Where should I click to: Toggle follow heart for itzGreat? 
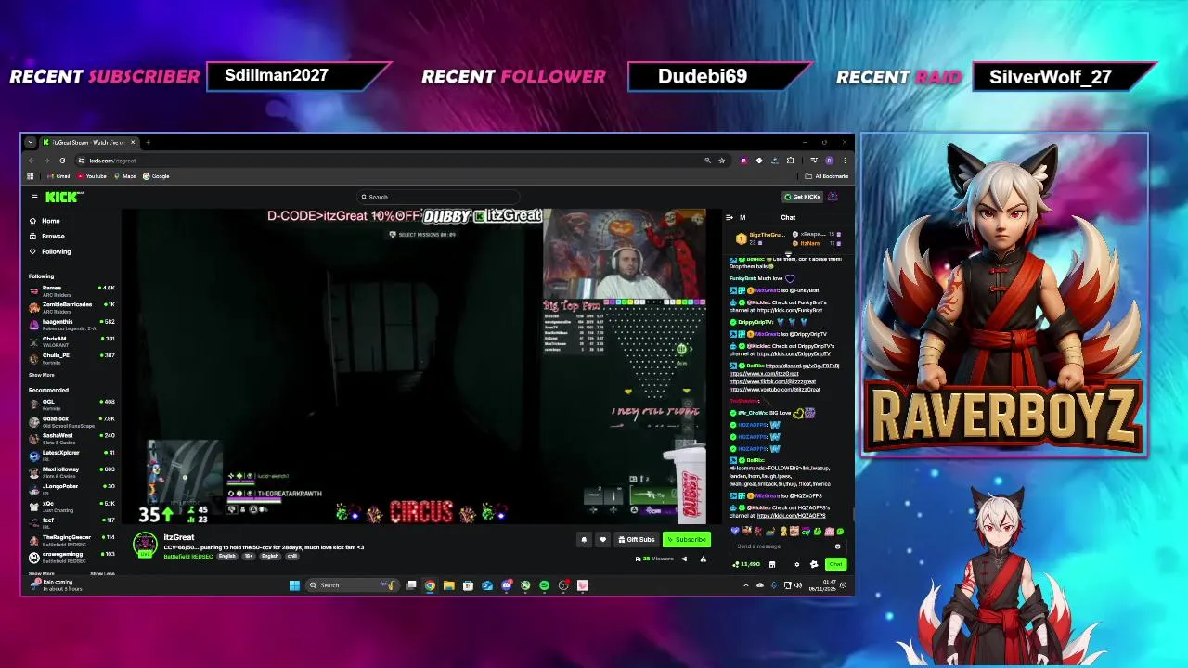(602, 540)
